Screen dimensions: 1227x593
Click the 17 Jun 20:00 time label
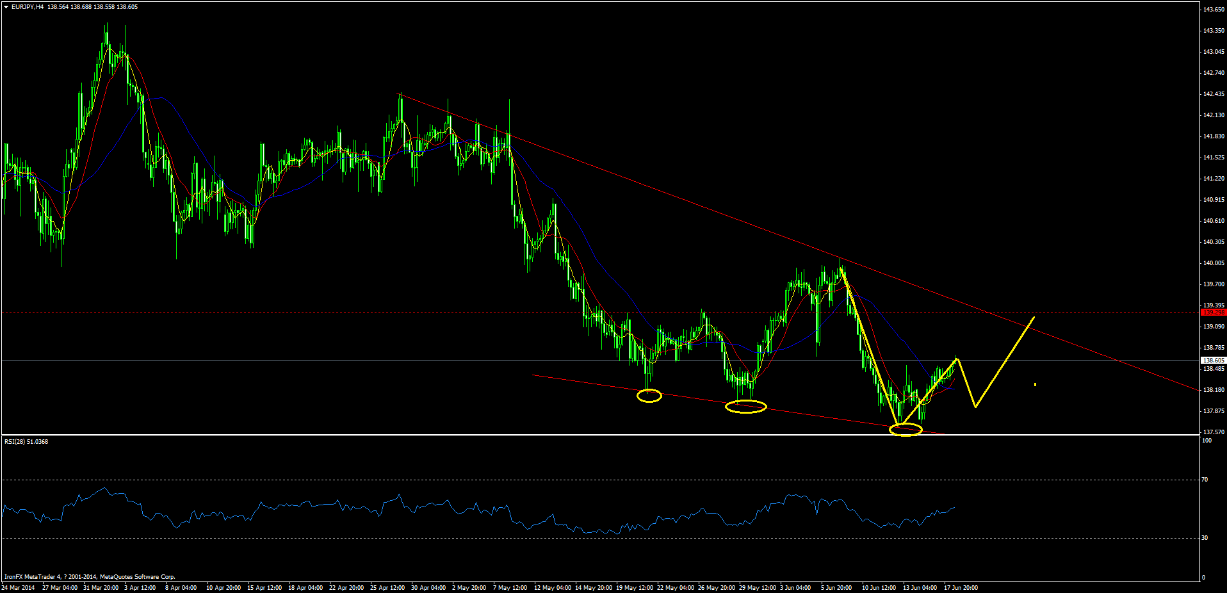961,588
